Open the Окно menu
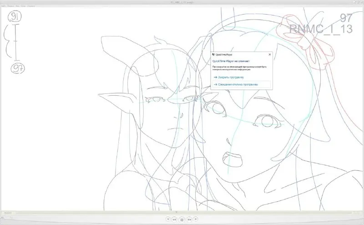Screen dimensions: 364x225 [23, 6]
